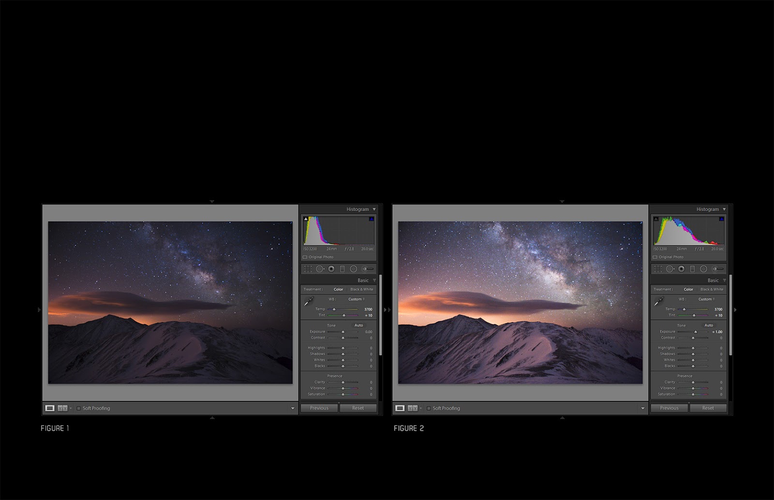The image size is (774, 500).
Task: Pick White Balance eyedropper in Figure 1
Action: click(x=309, y=301)
